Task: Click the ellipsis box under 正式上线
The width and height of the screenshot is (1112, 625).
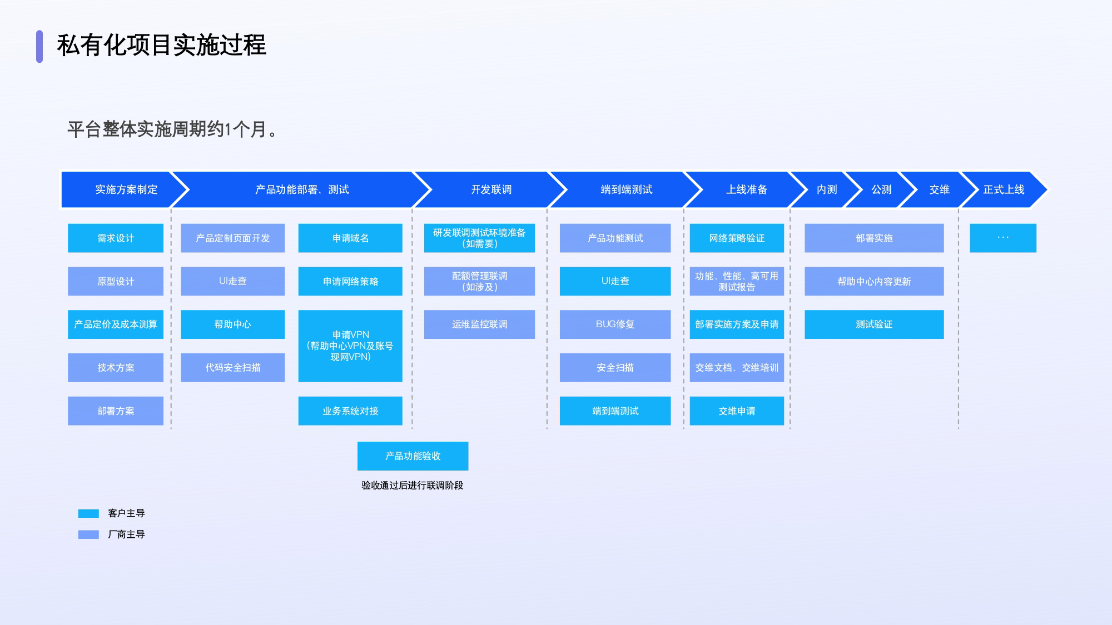Action: pos(1003,238)
